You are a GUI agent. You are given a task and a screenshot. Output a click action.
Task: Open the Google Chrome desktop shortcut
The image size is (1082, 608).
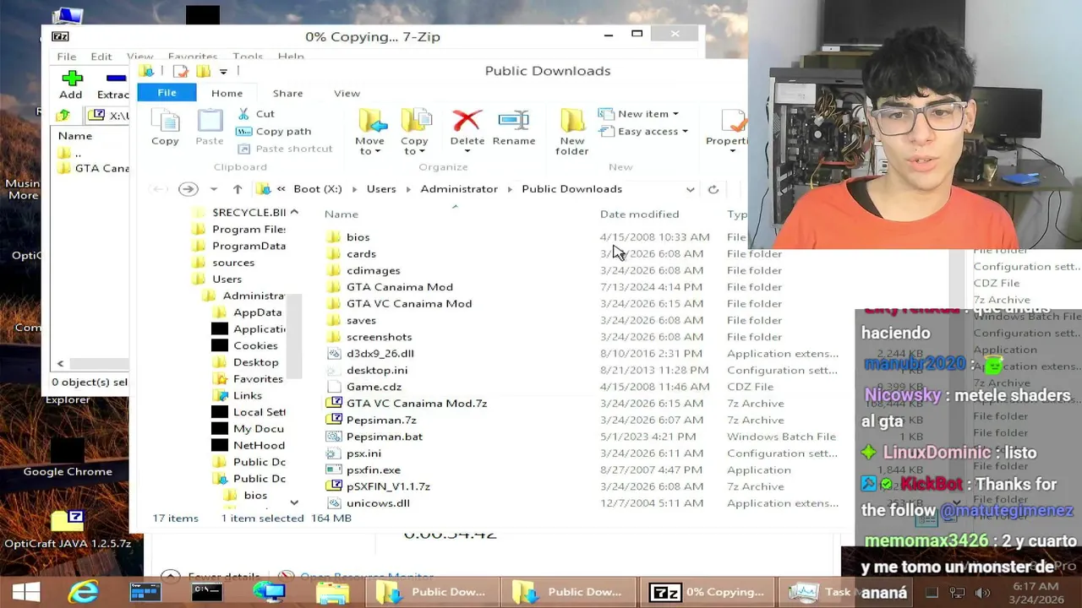coord(68,458)
